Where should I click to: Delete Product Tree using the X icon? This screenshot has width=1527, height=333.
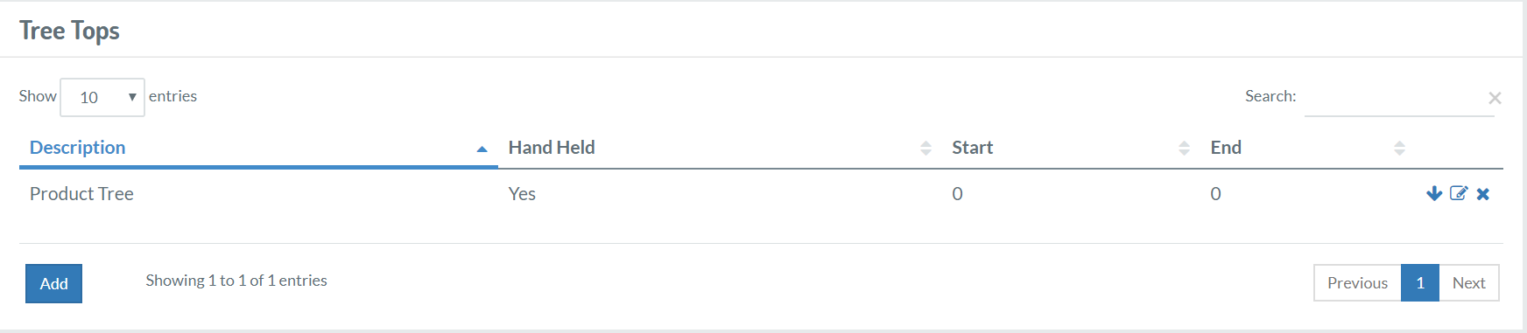(x=1483, y=194)
